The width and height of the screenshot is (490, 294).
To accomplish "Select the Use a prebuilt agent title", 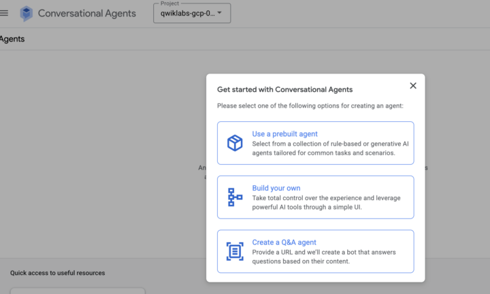I will (284, 133).
